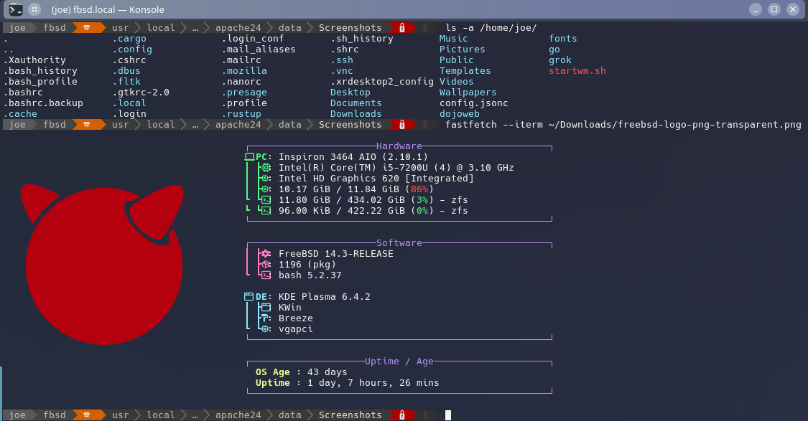Click the laptop icon beside PC label
Image resolution: width=808 pixels, height=421 pixels.
click(249, 157)
